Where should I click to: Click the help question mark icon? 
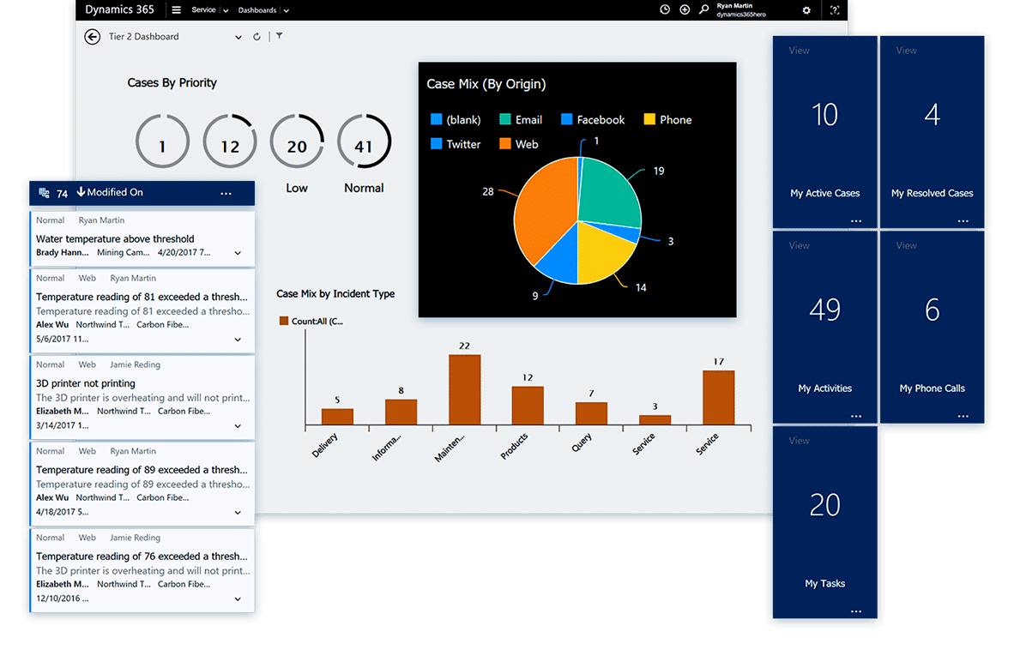pyautogui.click(x=835, y=10)
